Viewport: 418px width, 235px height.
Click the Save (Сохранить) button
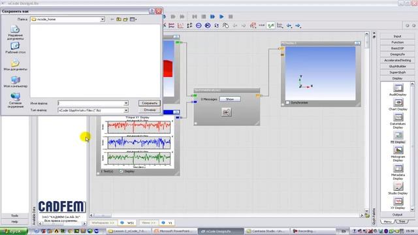(x=150, y=103)
